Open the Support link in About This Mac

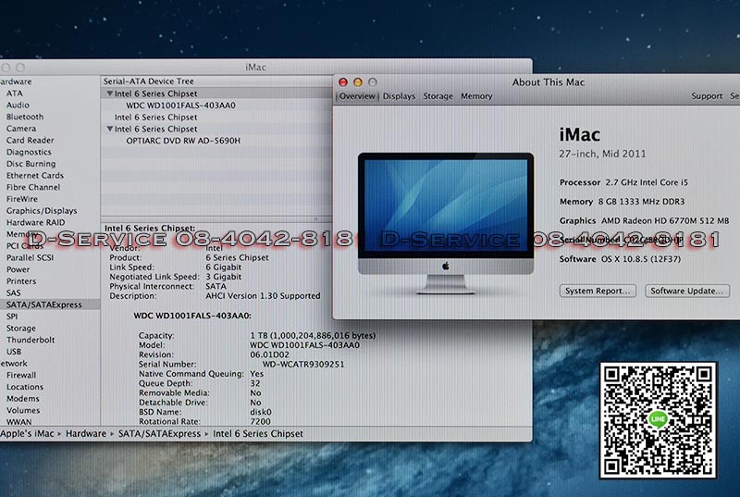pyautogui.click(x=707, y=96)
